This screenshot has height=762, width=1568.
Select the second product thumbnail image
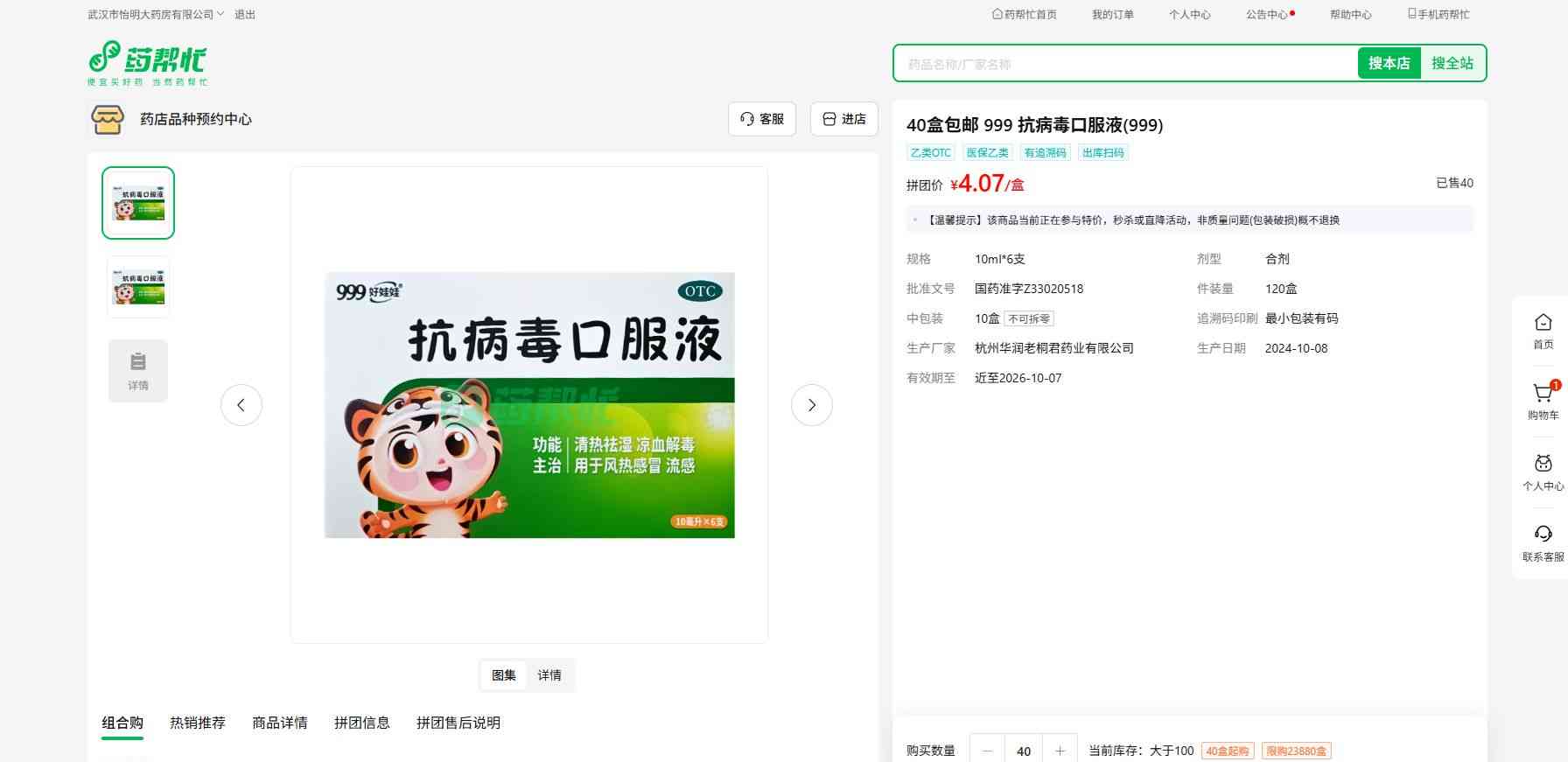(x=138, y=287)
